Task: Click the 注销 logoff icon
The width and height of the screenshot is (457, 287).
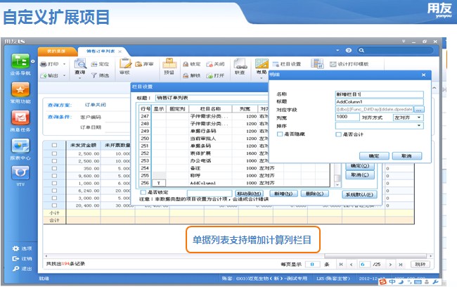Action: pos(15,258)
